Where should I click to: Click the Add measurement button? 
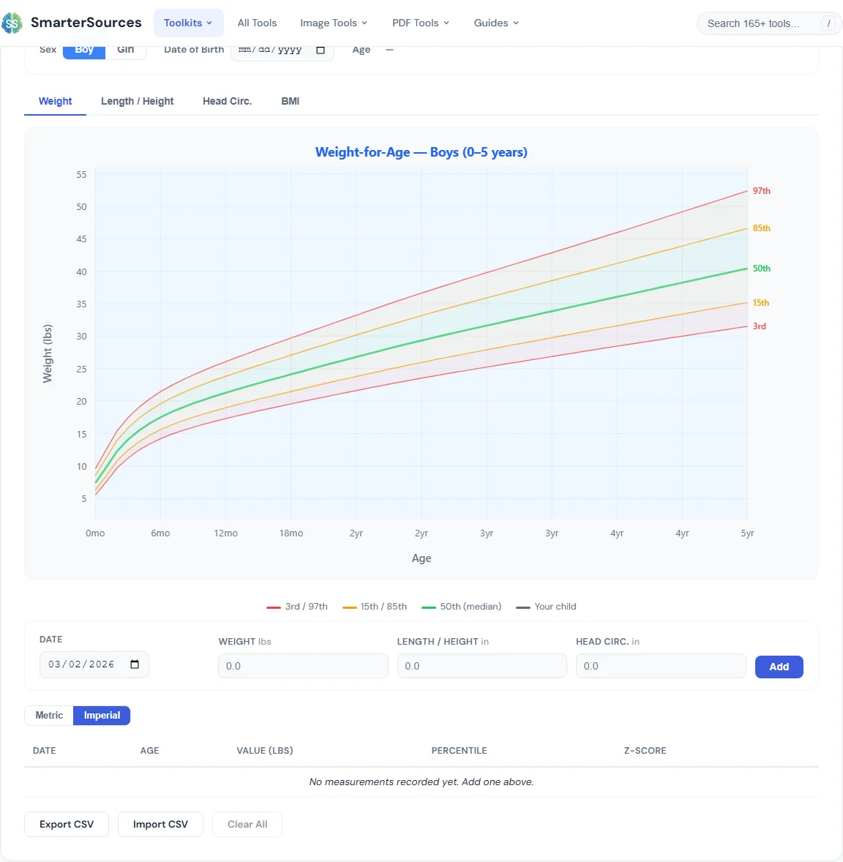779,667
